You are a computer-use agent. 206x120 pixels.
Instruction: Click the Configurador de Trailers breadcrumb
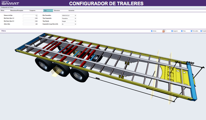7,7
